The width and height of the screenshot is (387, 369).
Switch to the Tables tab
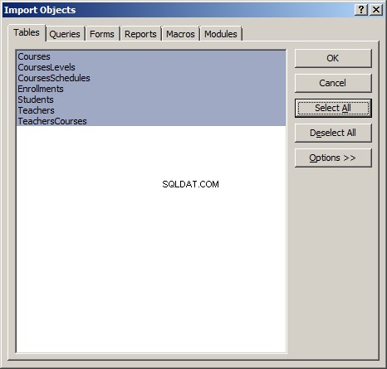click(x=27, y=32)
